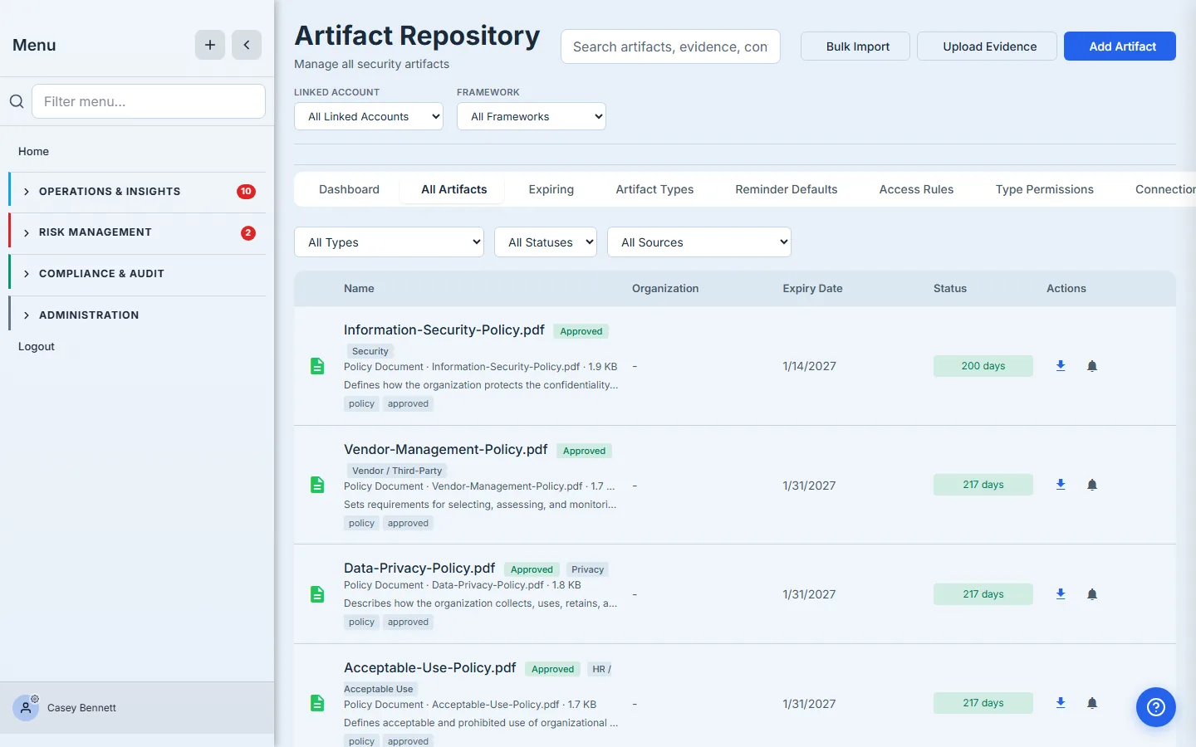Viewport: 1196px width, 747px height.
Task: Click the Organization column header
Action: (x=665, y=288)
